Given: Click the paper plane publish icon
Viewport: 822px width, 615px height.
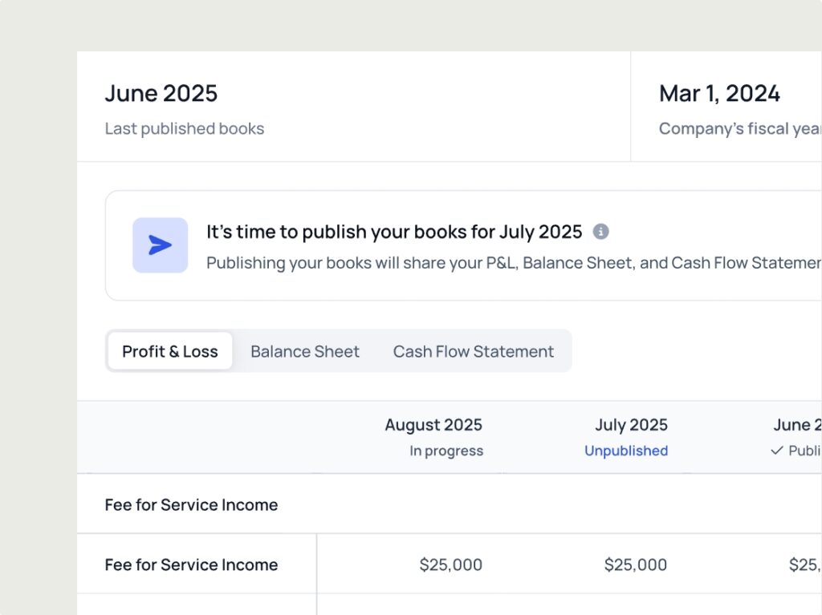Looking at the screenshot, I should (161, 245).
